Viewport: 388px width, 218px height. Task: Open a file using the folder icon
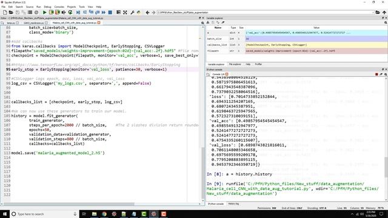click(x=11, y=12)
